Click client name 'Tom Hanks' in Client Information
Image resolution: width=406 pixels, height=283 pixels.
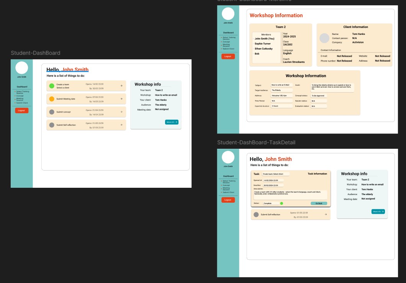click(359, 34)
